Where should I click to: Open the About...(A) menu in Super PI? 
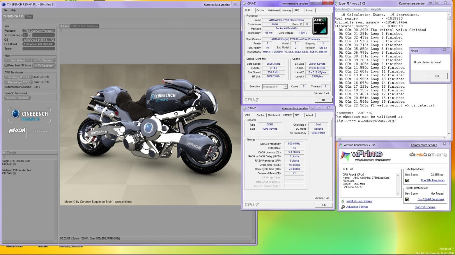pyautogui.click(x=360, y=9)
